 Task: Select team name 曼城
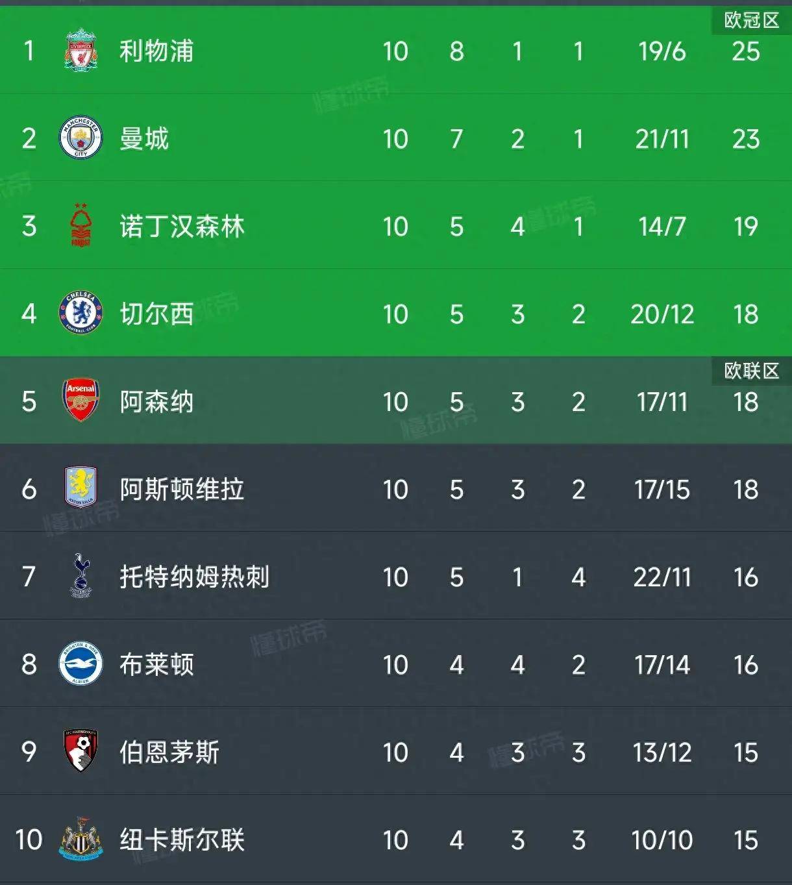click(x=144, y=138)
